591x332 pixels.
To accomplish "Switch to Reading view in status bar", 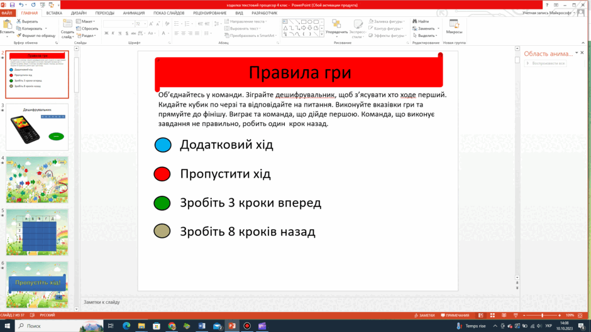I will (x=504, y=316).
